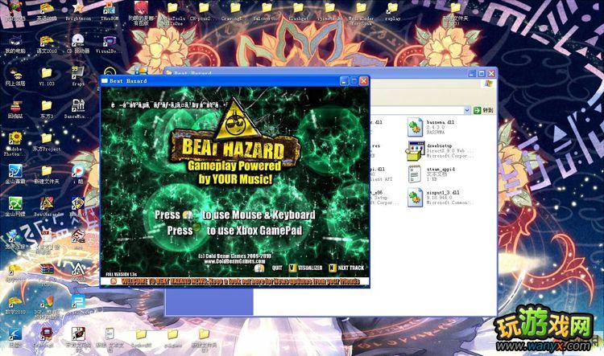Open the VisualBoy desktop shortcut
The width and height of the screenshot is (604, 356).
[x=110, y=43]
